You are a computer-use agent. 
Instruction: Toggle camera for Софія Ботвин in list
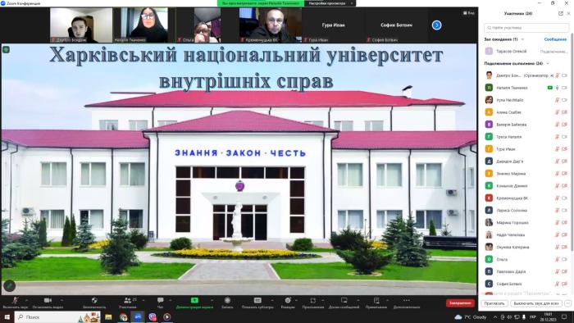[x=564, y=284]
